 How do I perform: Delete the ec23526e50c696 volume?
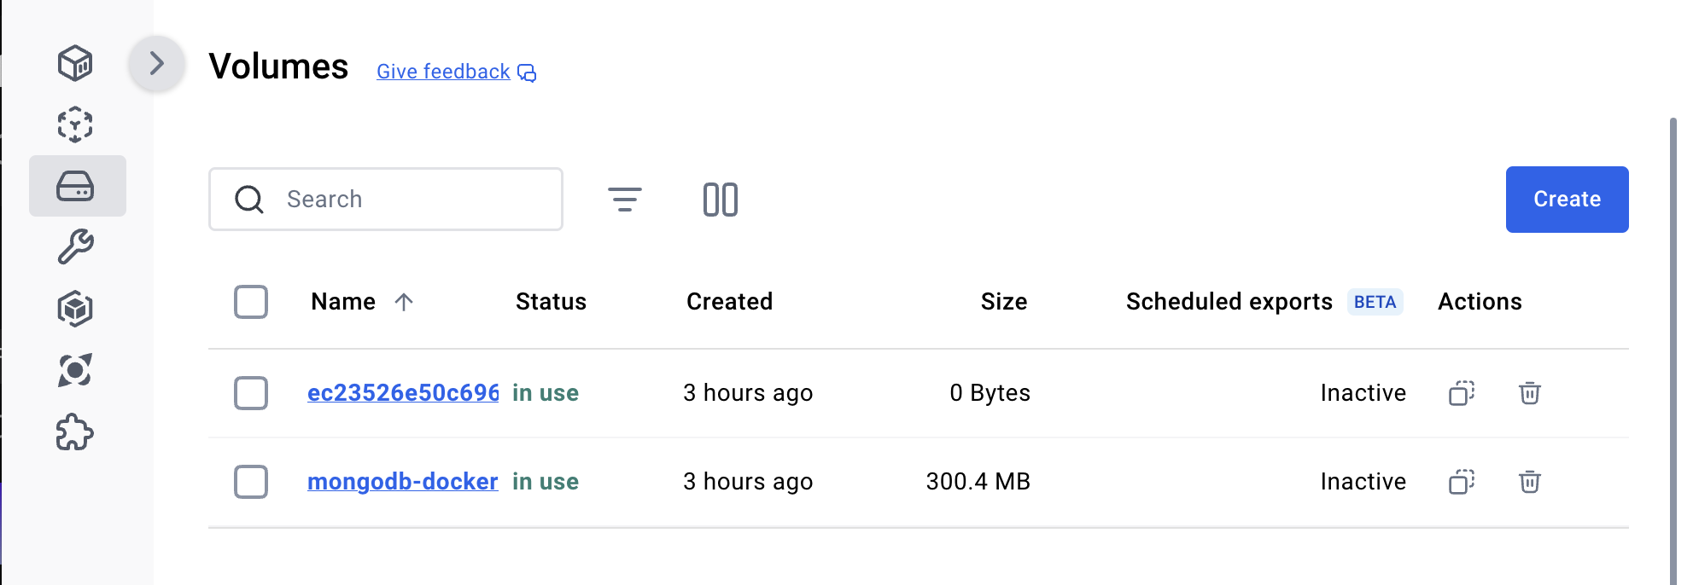tap(1530, 393)
